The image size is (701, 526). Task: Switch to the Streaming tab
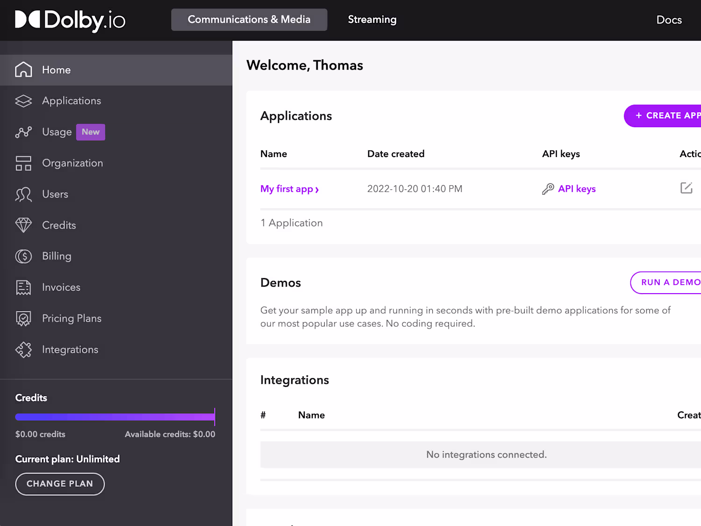click(x=372, y=20)
